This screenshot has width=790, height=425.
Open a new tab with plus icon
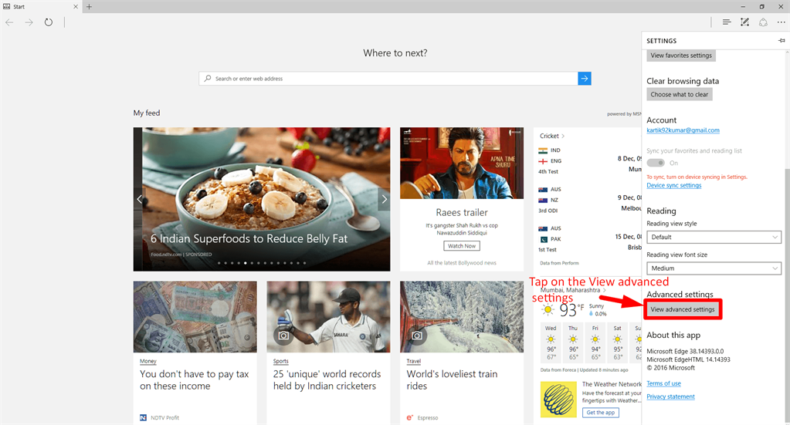point(89,6)
